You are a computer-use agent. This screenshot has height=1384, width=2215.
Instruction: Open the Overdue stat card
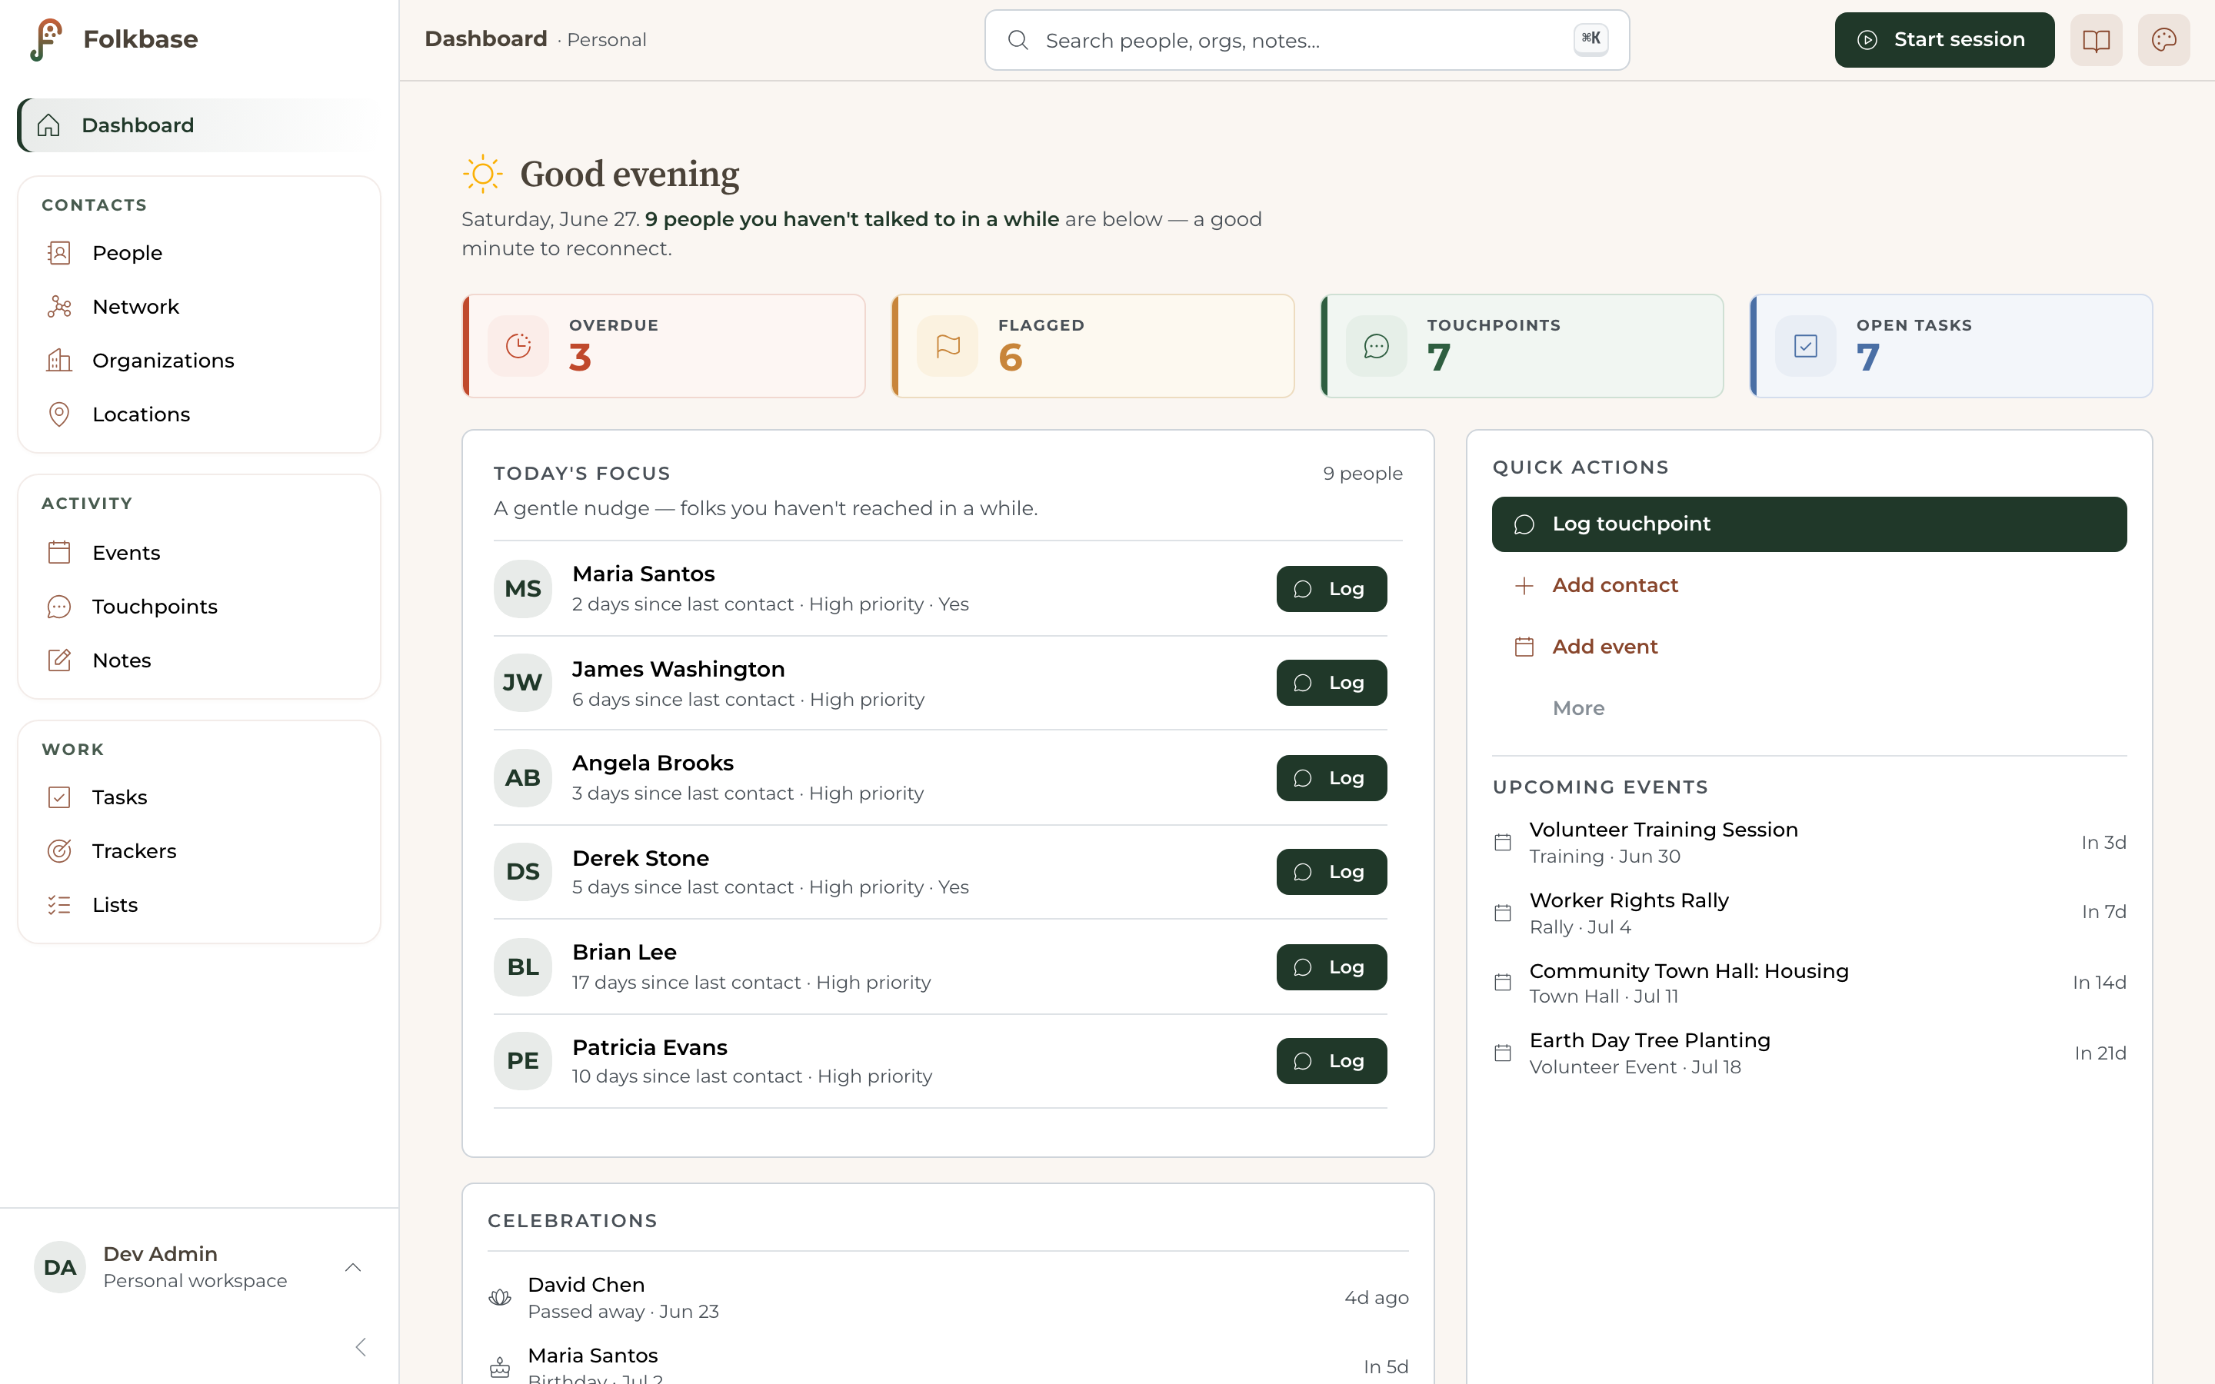click(664, 346)
